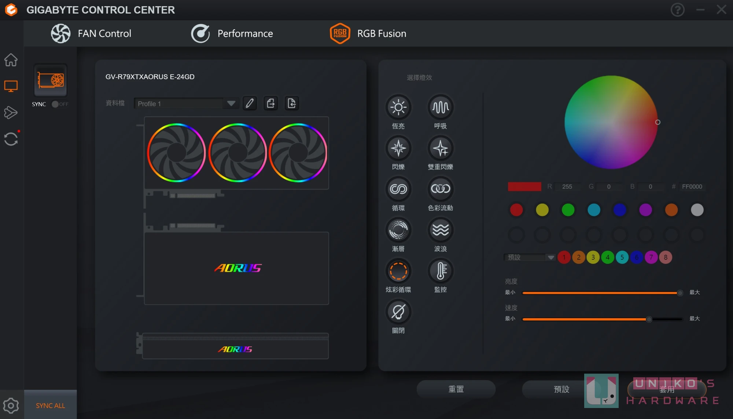
Task: Choose the 監控 temperature monitor effect
Action: pyautogui.click(x=441, y=271)
